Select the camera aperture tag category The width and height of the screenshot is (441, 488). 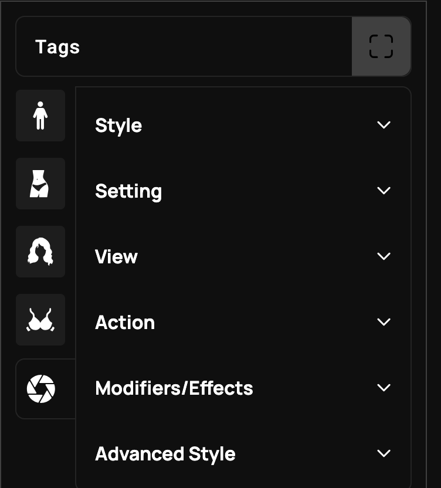[41, 389]
